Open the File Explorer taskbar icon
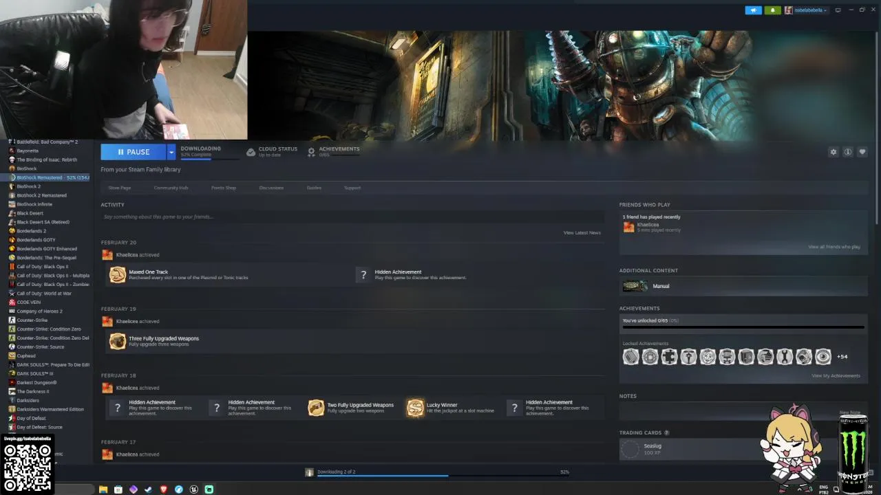Screen dimensions: 881x495 point(103,489)
